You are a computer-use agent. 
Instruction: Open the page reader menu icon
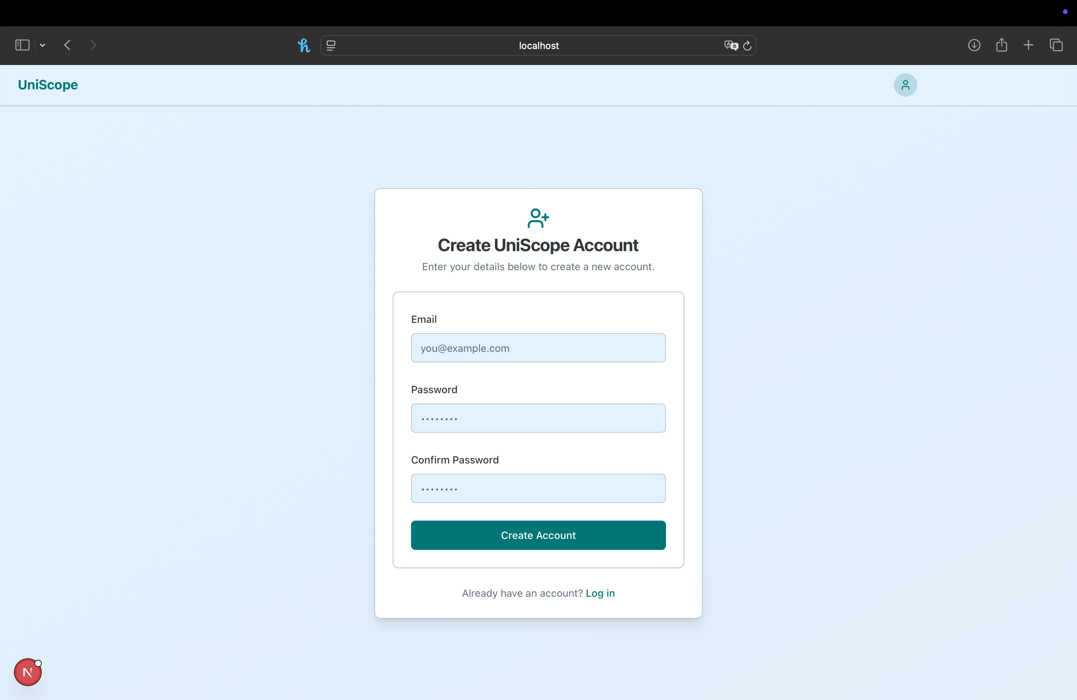[331, 45]
